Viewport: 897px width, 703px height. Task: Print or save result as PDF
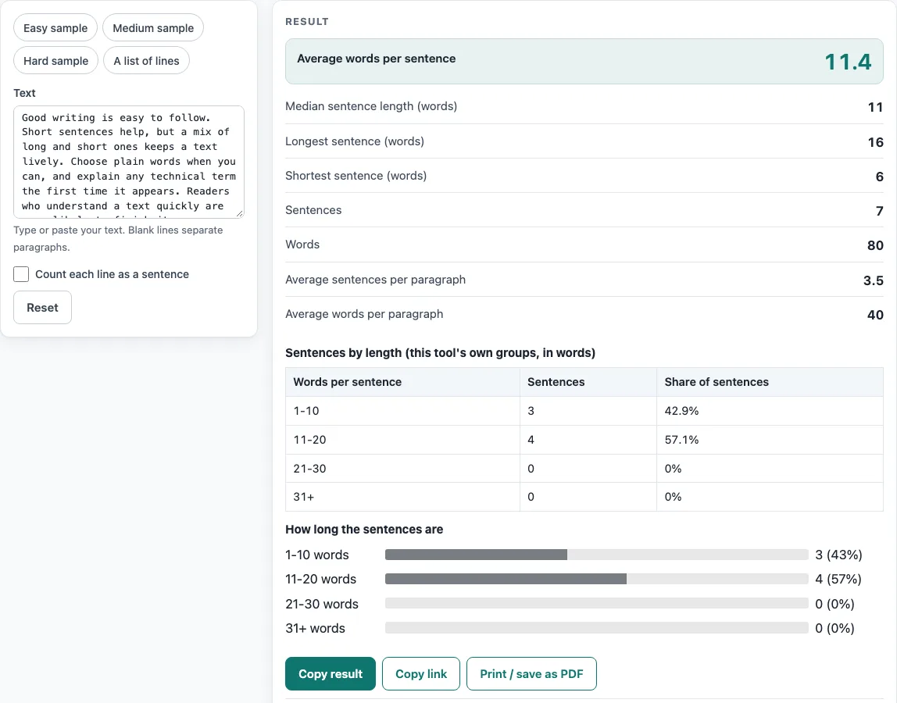531,674
